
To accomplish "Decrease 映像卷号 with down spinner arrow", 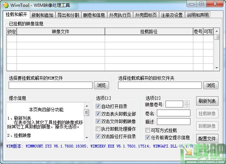I will point(187,106).
